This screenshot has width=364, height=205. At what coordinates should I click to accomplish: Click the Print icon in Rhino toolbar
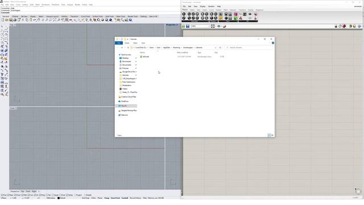coord(15,20)
